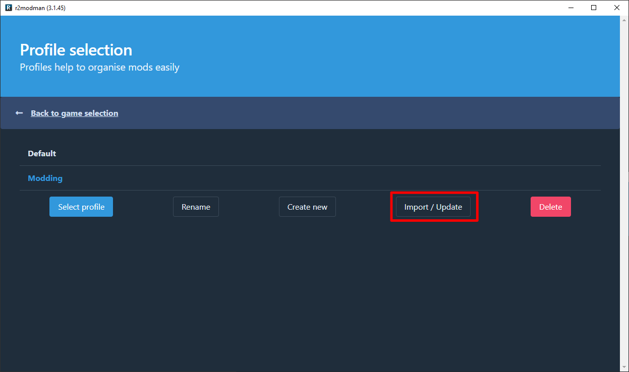629x372 pixels.
Task: Close the r2modman application
Action: click(x=617, y=8)
